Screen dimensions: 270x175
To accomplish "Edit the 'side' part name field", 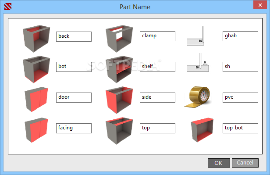I will tap(157, 97).
